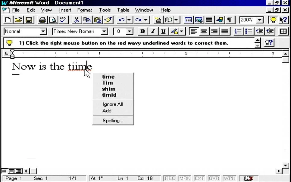Open the Tools menu
This screenshot has width=291, height=182.
click(105, 10)
